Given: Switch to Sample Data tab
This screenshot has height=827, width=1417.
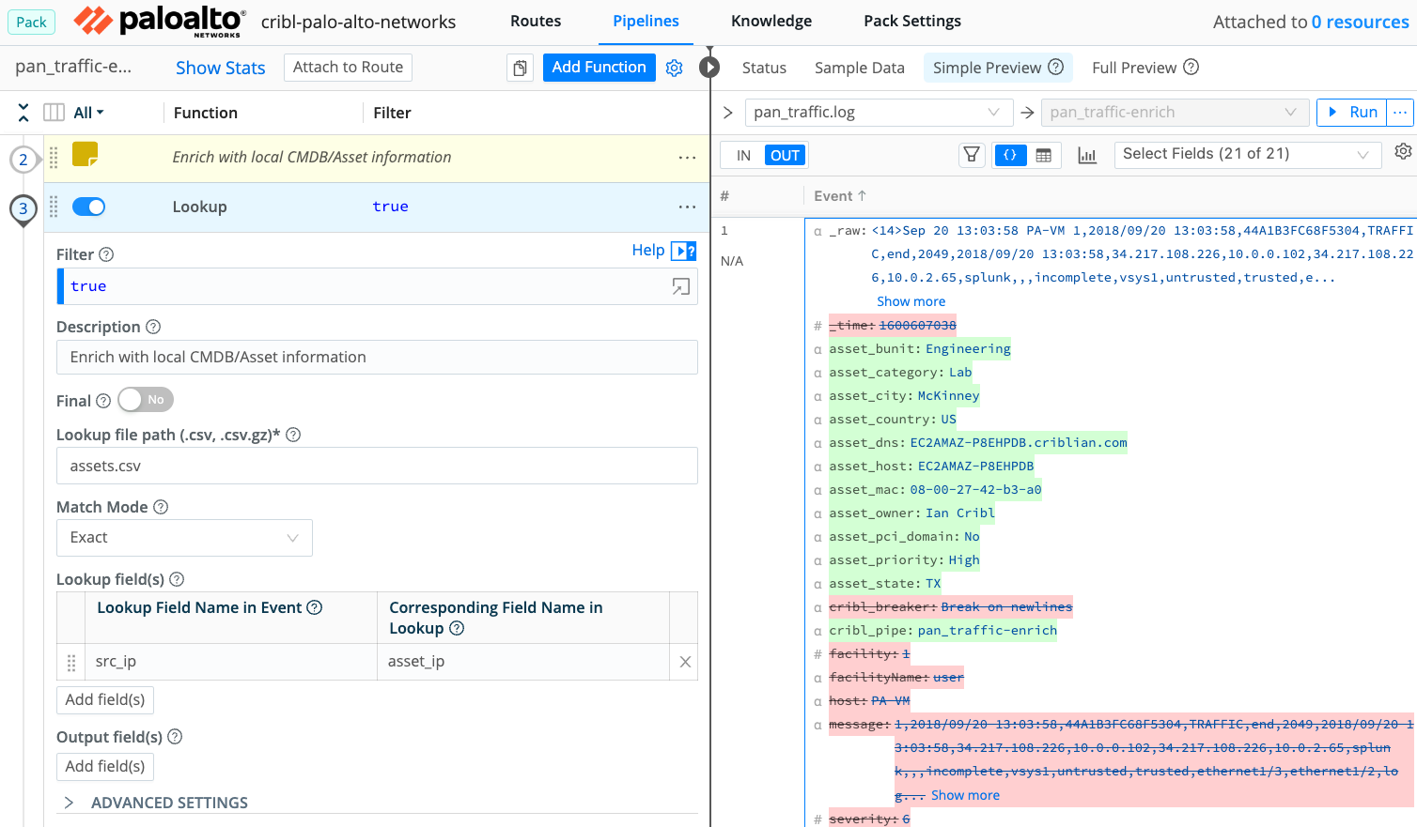Looking at the screenshot, I should (860, 68).
